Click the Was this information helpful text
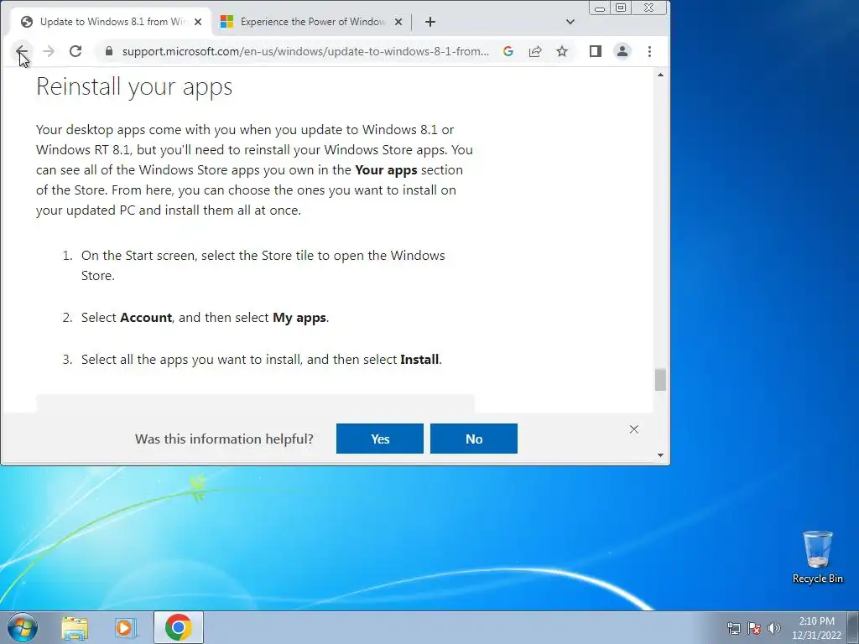Screen dimensions: 859x644 [x=224, y=439]
